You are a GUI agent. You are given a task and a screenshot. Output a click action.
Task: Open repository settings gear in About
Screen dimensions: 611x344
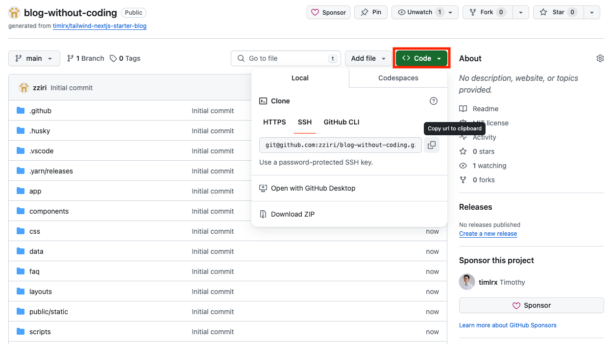[600, 58]
